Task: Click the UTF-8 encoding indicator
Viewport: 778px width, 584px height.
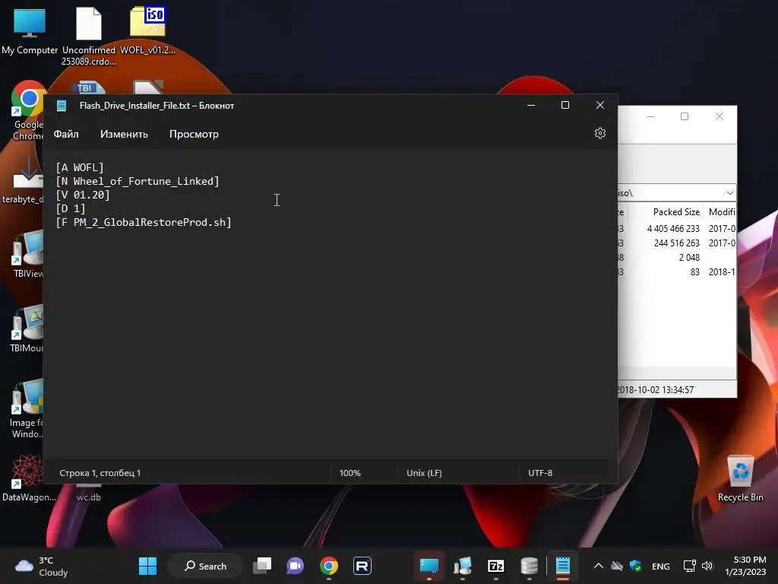Action: [540, 473]
